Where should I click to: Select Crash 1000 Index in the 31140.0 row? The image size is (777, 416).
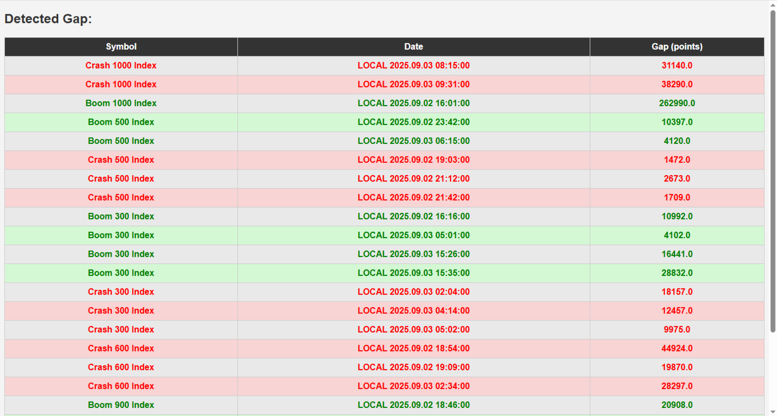pyautogui.click(x=121, y=66)
